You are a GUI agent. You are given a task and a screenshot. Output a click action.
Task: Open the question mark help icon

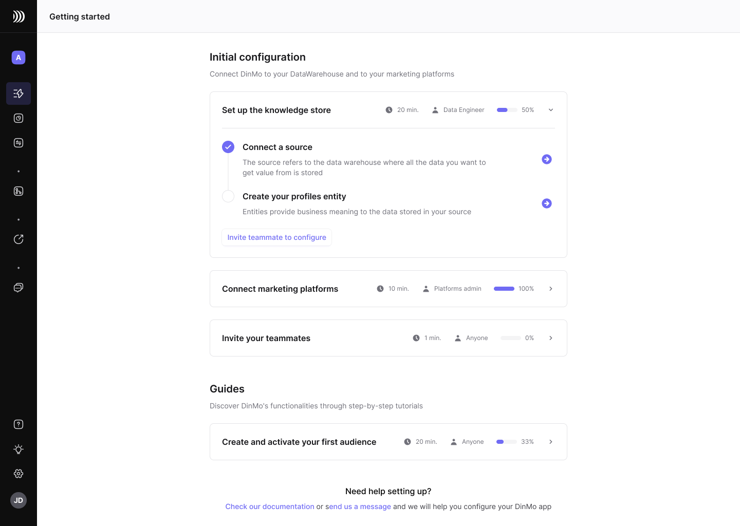[x=18, y=424]
